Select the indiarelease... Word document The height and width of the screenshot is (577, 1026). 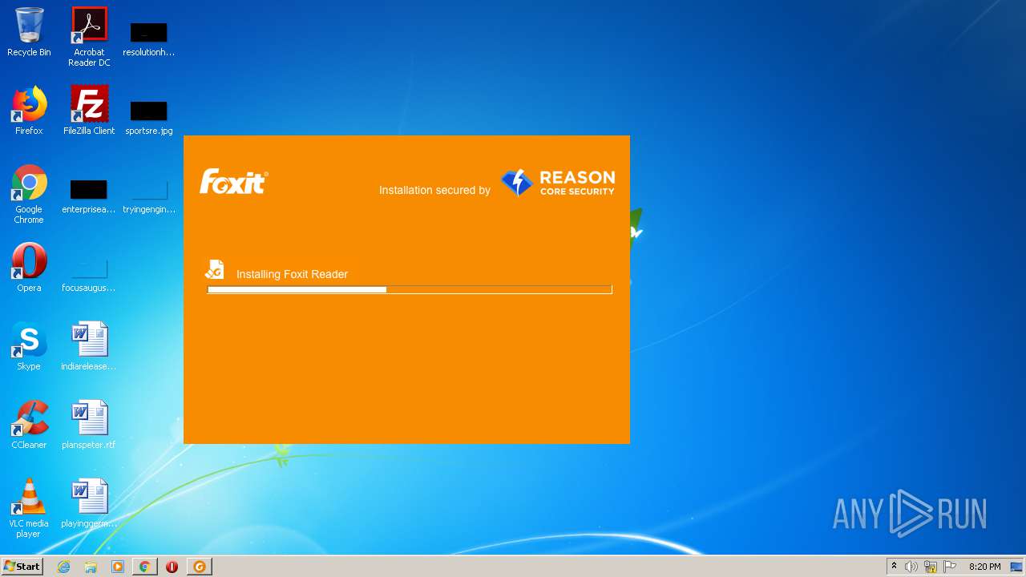click(x=89, y=346)
